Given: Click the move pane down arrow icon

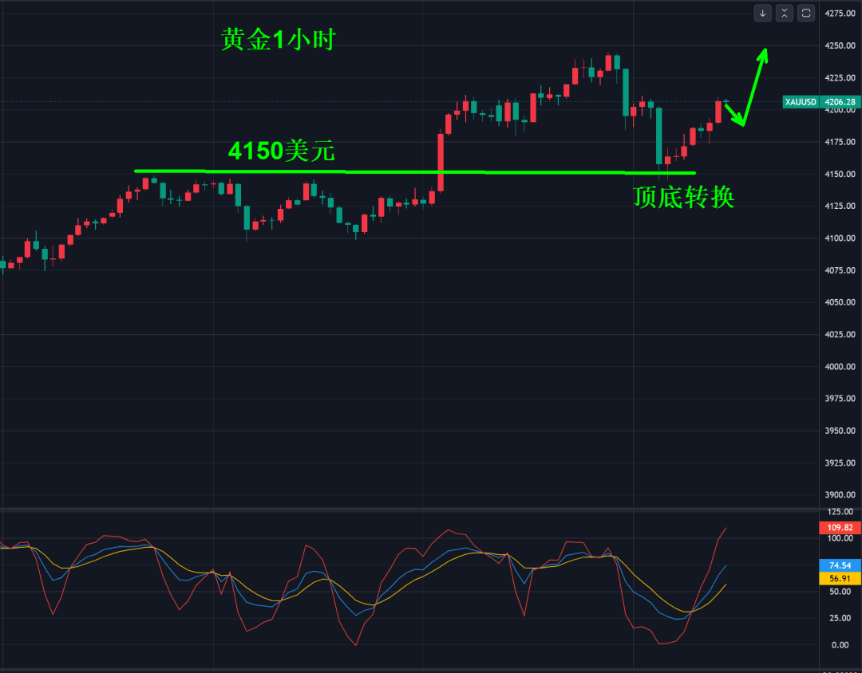Looking at the screenshot, I should (x=762, y=14).
